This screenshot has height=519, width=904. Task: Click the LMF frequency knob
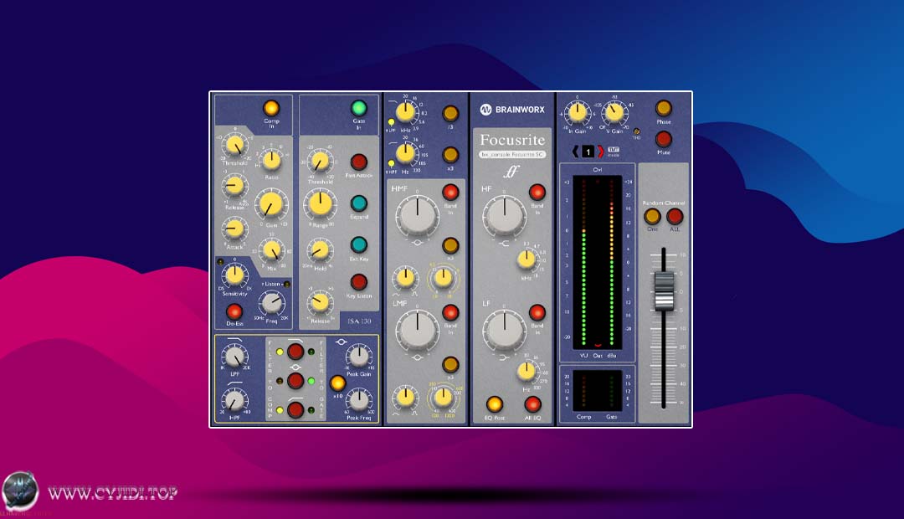[443, 397]
